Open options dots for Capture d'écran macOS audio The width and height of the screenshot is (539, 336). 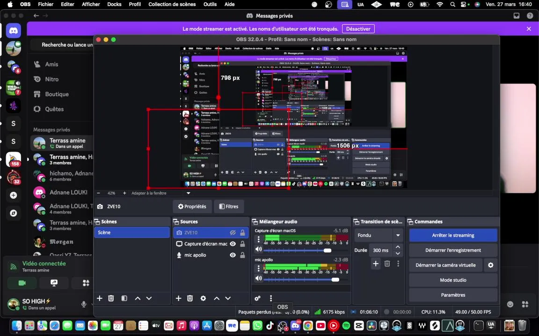click(258, 239)
